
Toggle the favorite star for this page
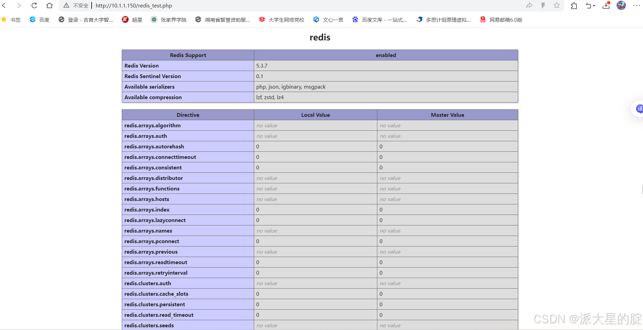click(556, 5)
